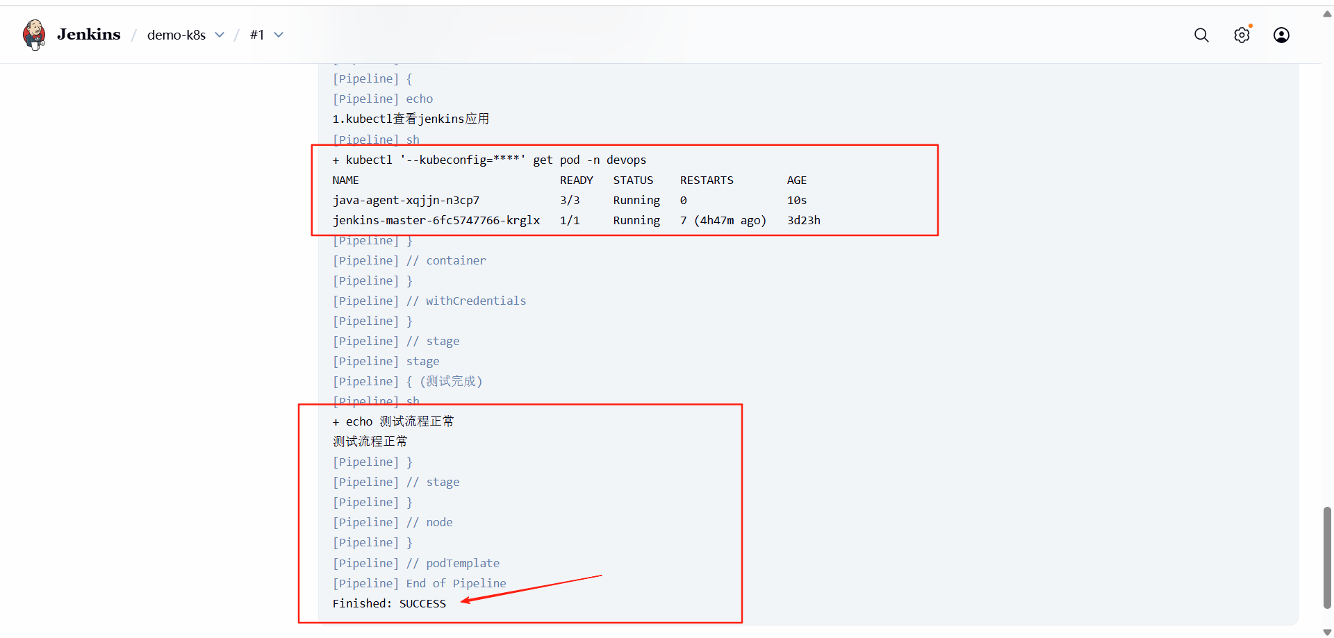Open the user account icon

tap(1281, 35)
